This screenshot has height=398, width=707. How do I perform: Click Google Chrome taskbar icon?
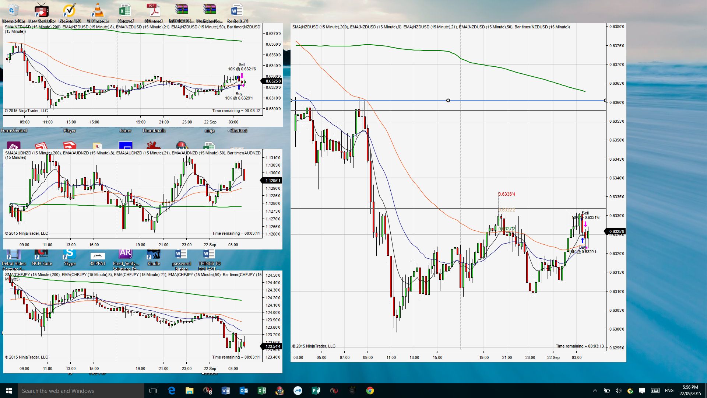point(370,391)
